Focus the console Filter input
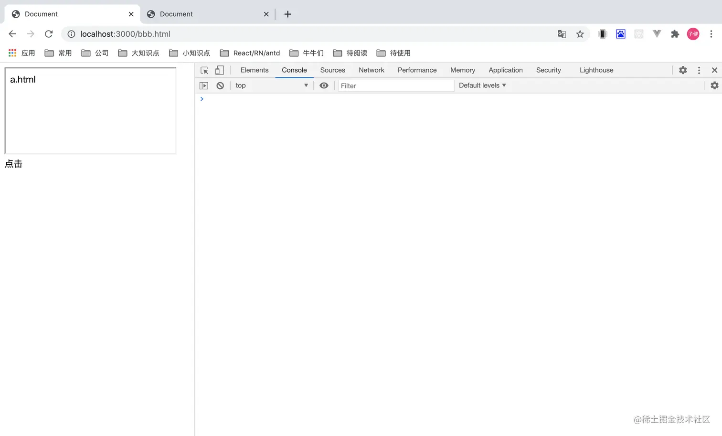Image resolution: width=722 pixels, height=436 pixels. click(396, 85)
